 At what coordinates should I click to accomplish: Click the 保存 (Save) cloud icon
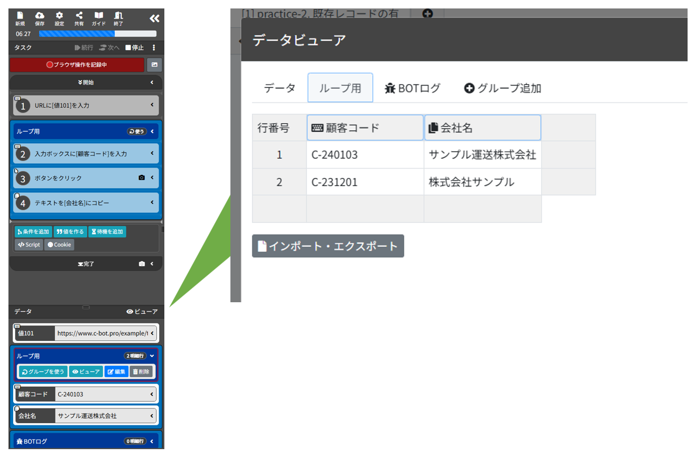pos(40,18)
